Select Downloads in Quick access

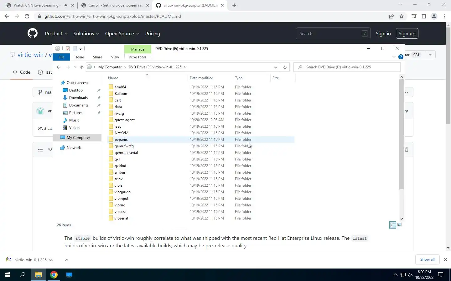(x=78, y=98)
